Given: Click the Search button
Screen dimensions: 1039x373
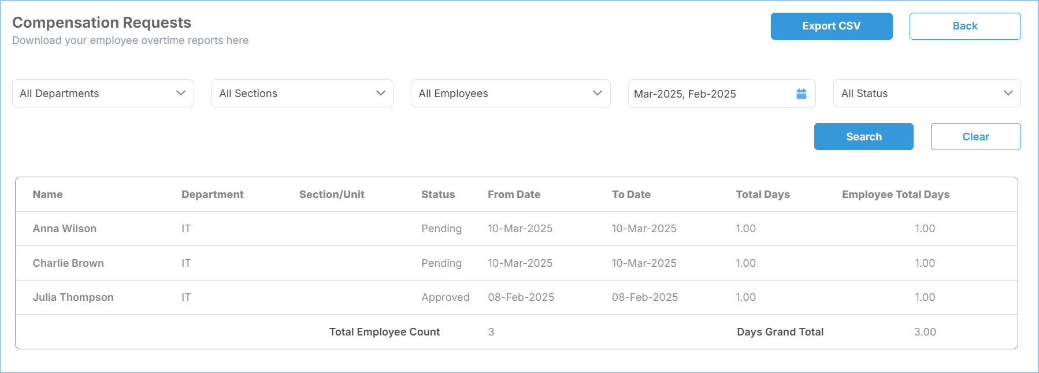Looking at the screenshot, I should 863,137.
